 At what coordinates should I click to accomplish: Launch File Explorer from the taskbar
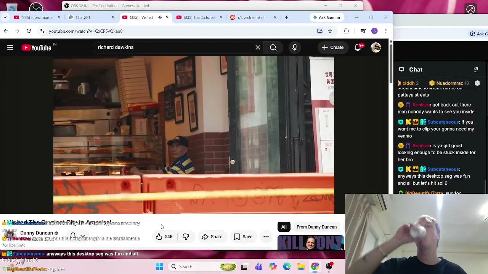tap(301, 267)
